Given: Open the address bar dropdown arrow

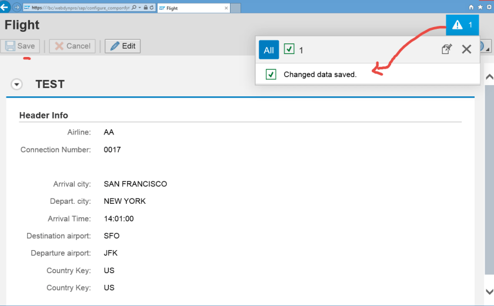Looking at the screenshot, I should coord(139,8).
